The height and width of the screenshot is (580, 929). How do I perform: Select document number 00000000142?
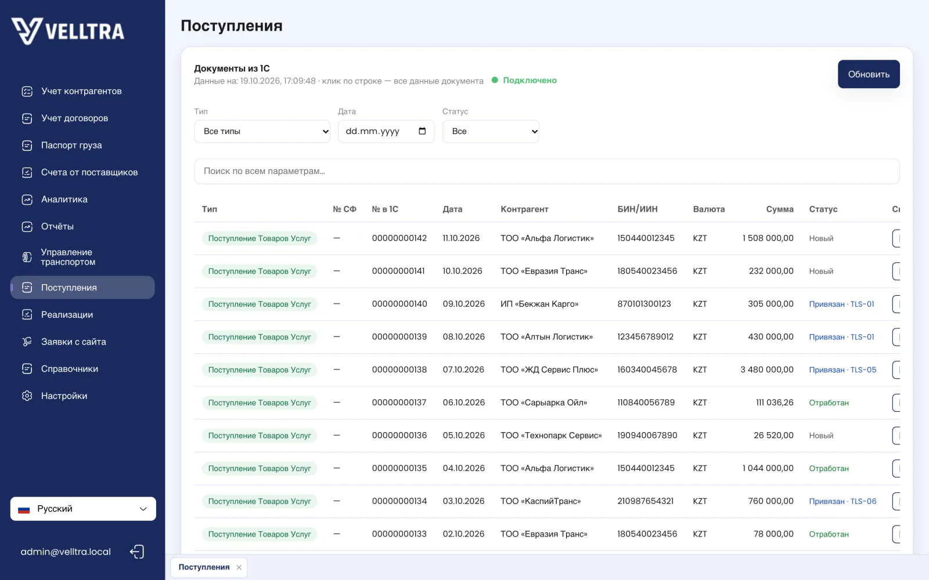coord(399,238)
